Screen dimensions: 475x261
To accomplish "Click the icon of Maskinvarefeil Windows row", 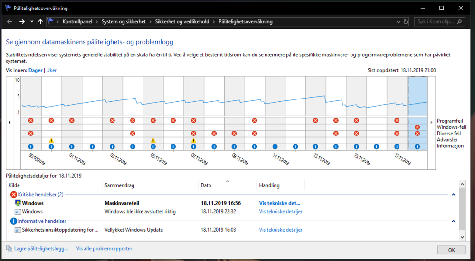I will coord(18,203).
